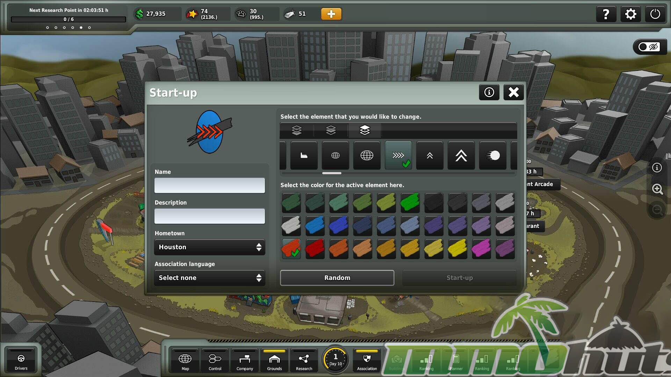The height and width of the screenshot is (377, 671).
Task: Select the quadruple chevron arrows logo element
Action: [398, 156]
